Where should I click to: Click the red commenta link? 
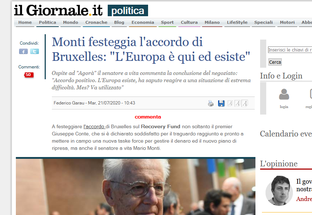[148, 117]
